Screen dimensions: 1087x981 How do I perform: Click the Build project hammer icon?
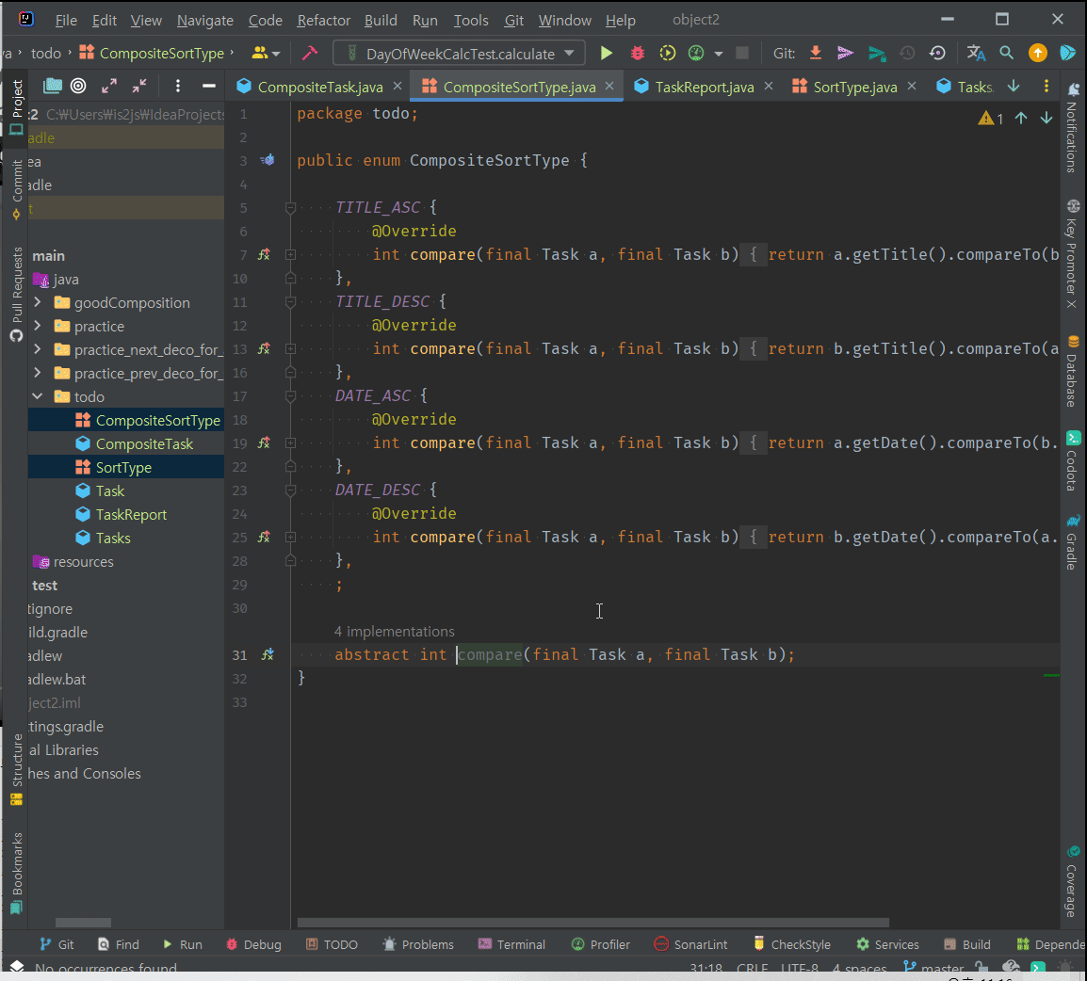pyautogui.click(x=309, y=54)
